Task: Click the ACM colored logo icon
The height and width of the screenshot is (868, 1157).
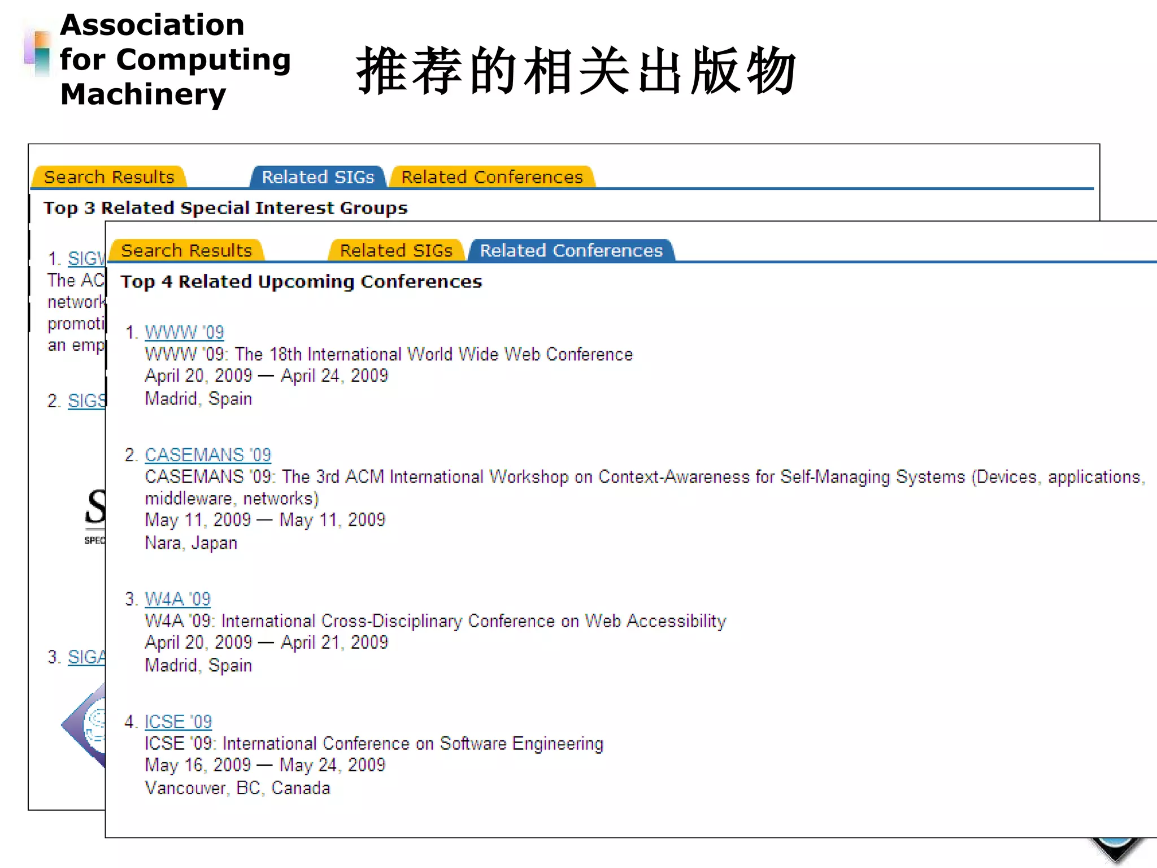Action: (38, 54)
